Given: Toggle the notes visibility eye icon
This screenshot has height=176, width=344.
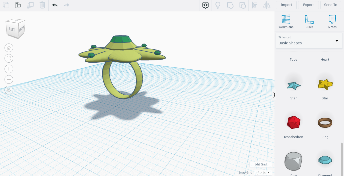Looking at the screenshot, I should 205,5.
